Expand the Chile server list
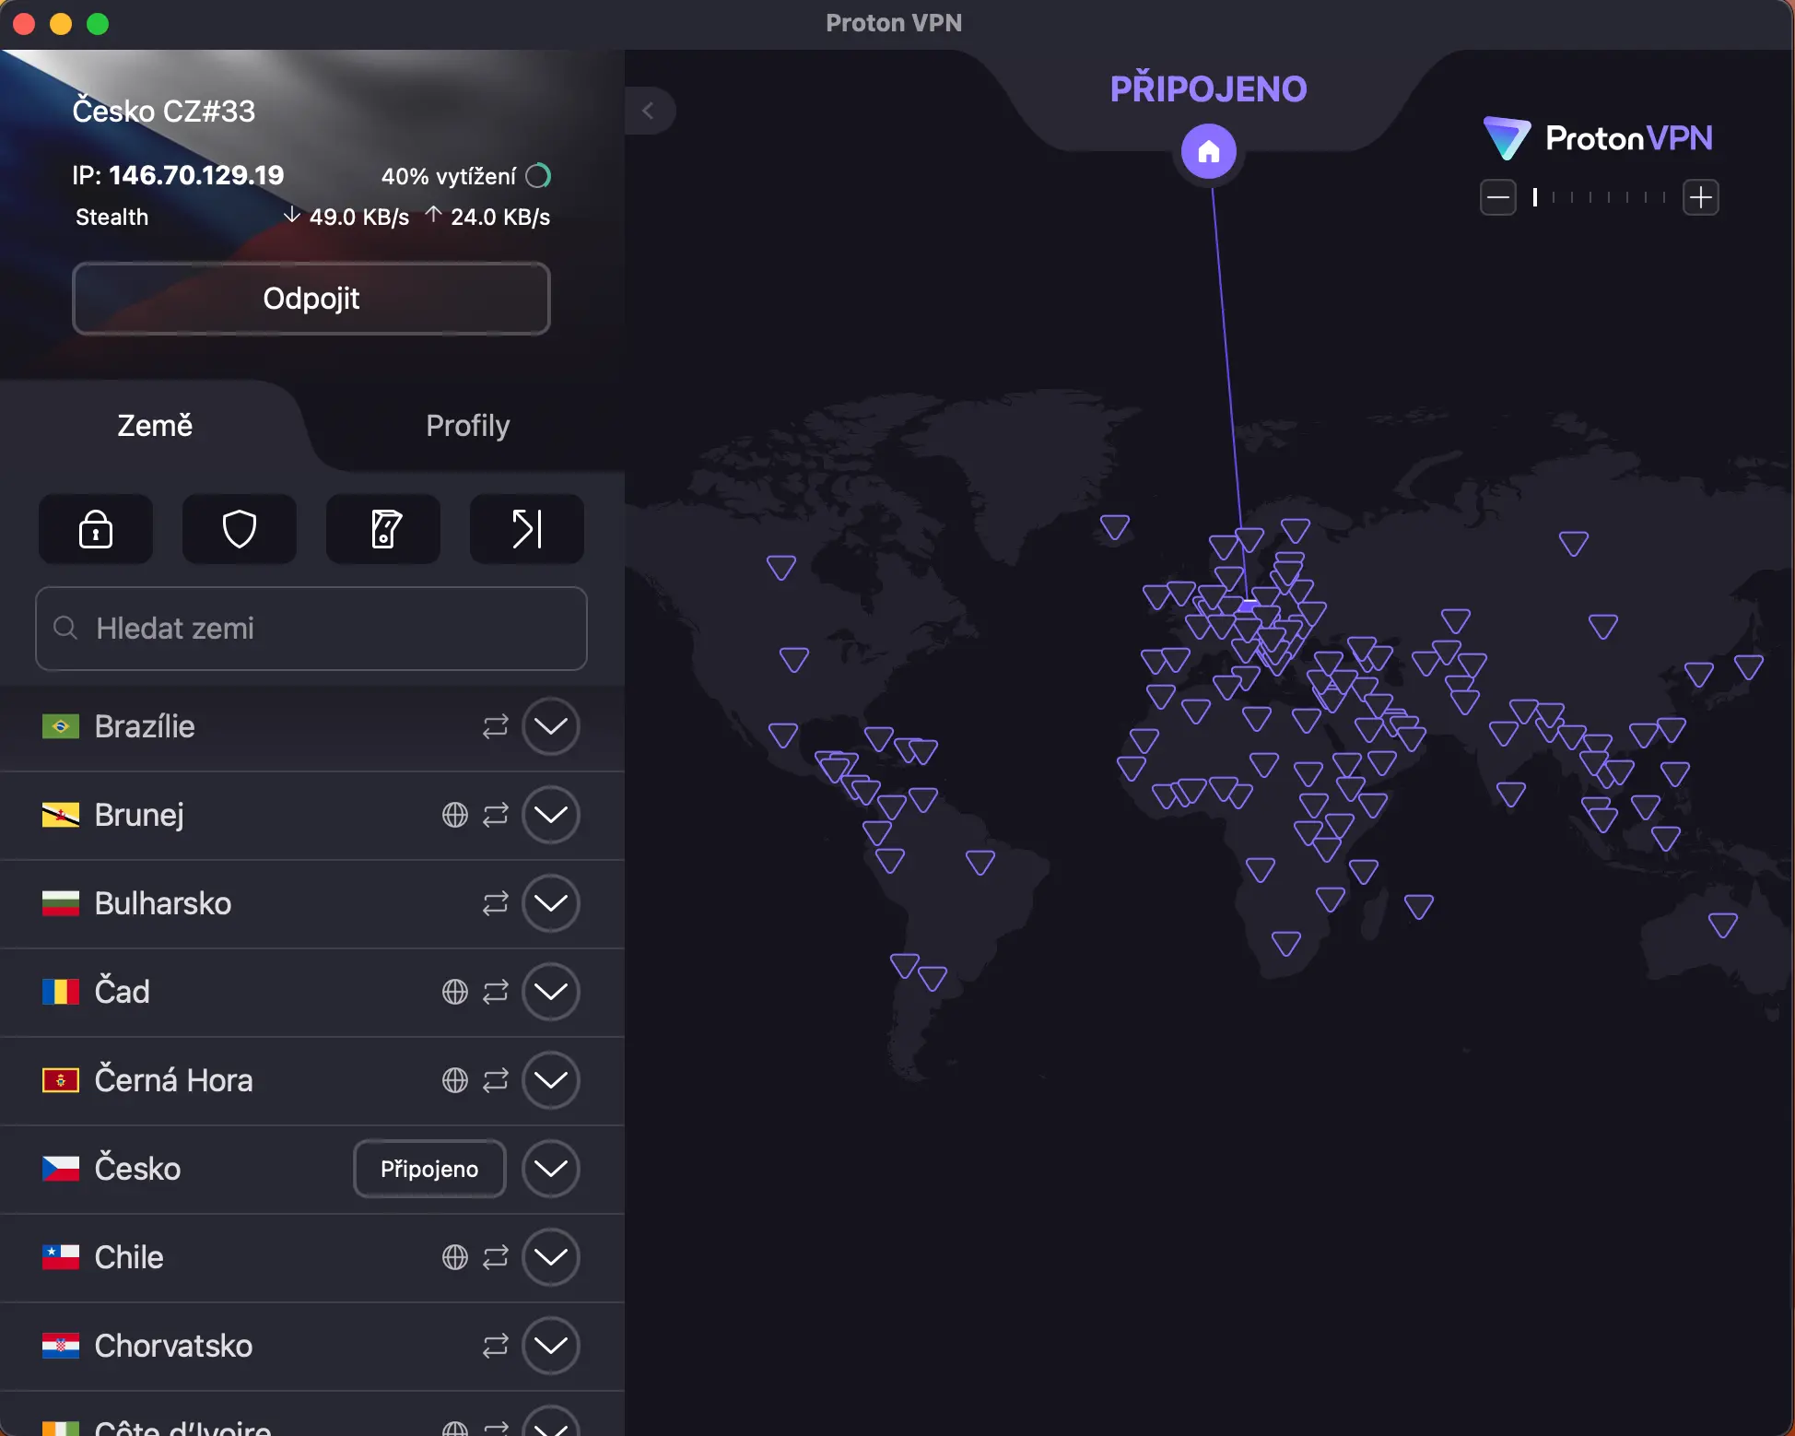 [x=550, y=1257]
